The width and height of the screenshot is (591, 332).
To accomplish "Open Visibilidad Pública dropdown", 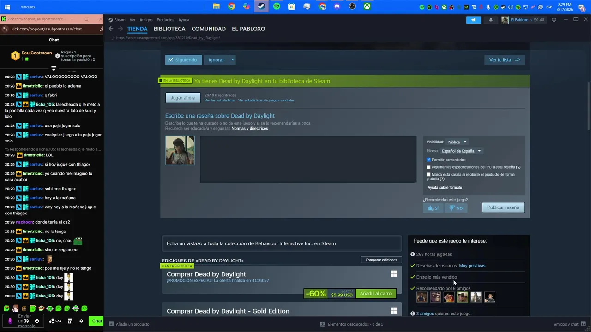I will pos(457,142).
